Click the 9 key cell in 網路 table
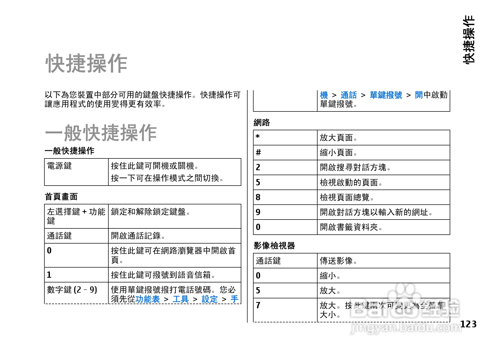 pos(285,212)
